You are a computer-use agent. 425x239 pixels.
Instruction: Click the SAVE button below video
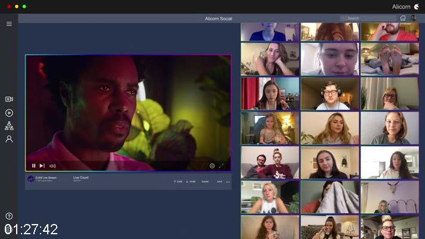220,182
